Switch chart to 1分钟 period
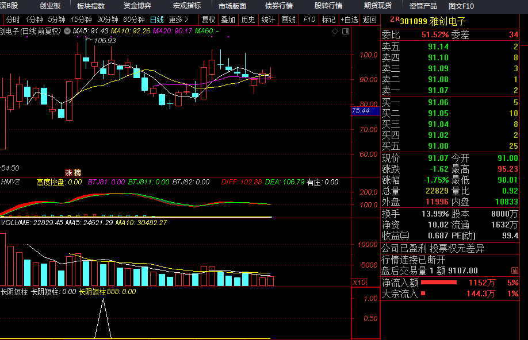Screen dimensions: 528x340 35,20
